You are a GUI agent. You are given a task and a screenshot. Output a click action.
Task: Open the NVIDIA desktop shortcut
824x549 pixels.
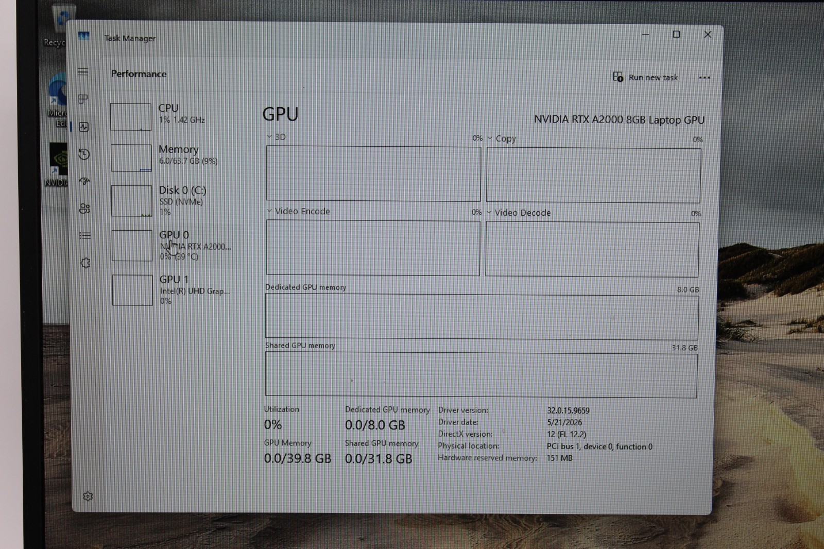[x=57, y=165]
